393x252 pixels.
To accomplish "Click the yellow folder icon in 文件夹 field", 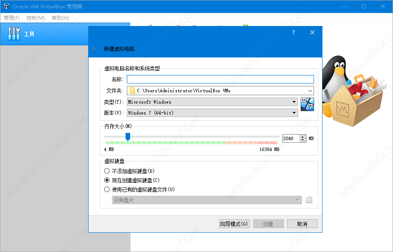I will pyautogui.click(x=132, y=91).
